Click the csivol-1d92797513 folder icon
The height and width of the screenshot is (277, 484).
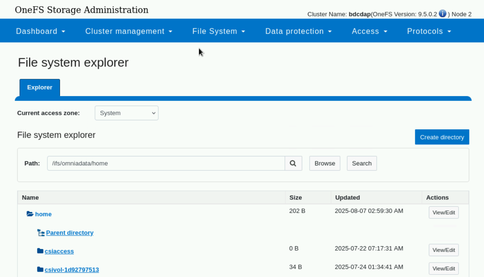40,269
